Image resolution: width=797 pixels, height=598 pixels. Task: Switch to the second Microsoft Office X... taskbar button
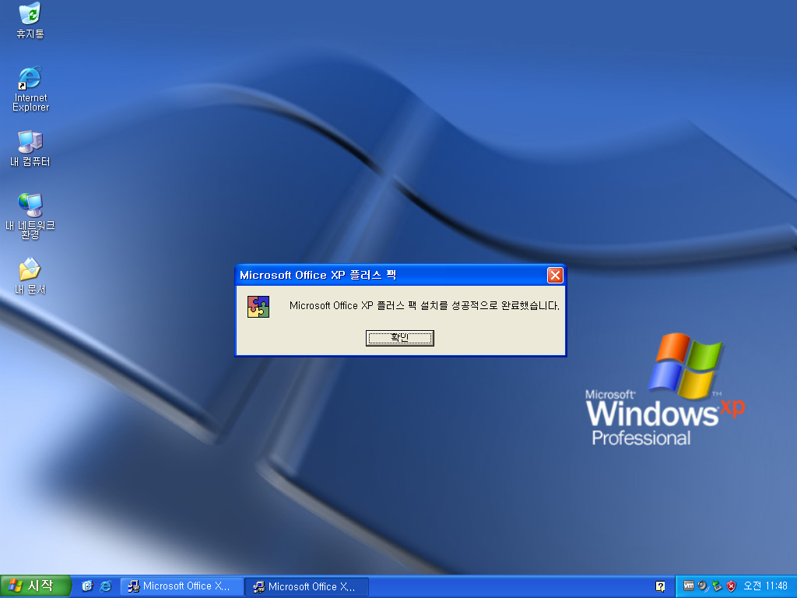[307, 586]
